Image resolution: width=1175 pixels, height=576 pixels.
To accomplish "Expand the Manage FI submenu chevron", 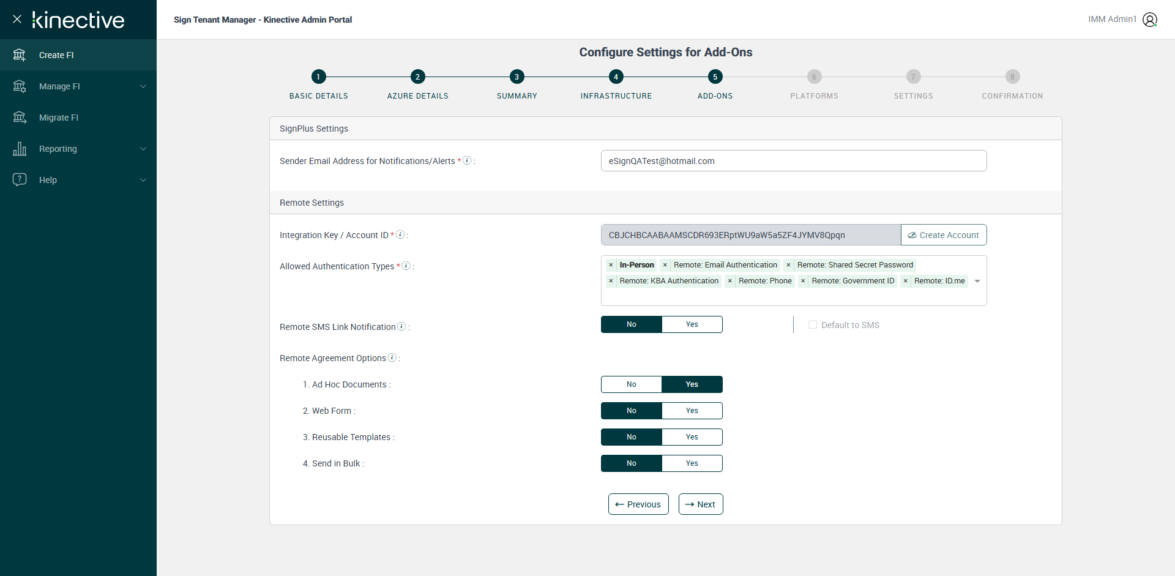I will click(x=143, y=86).
